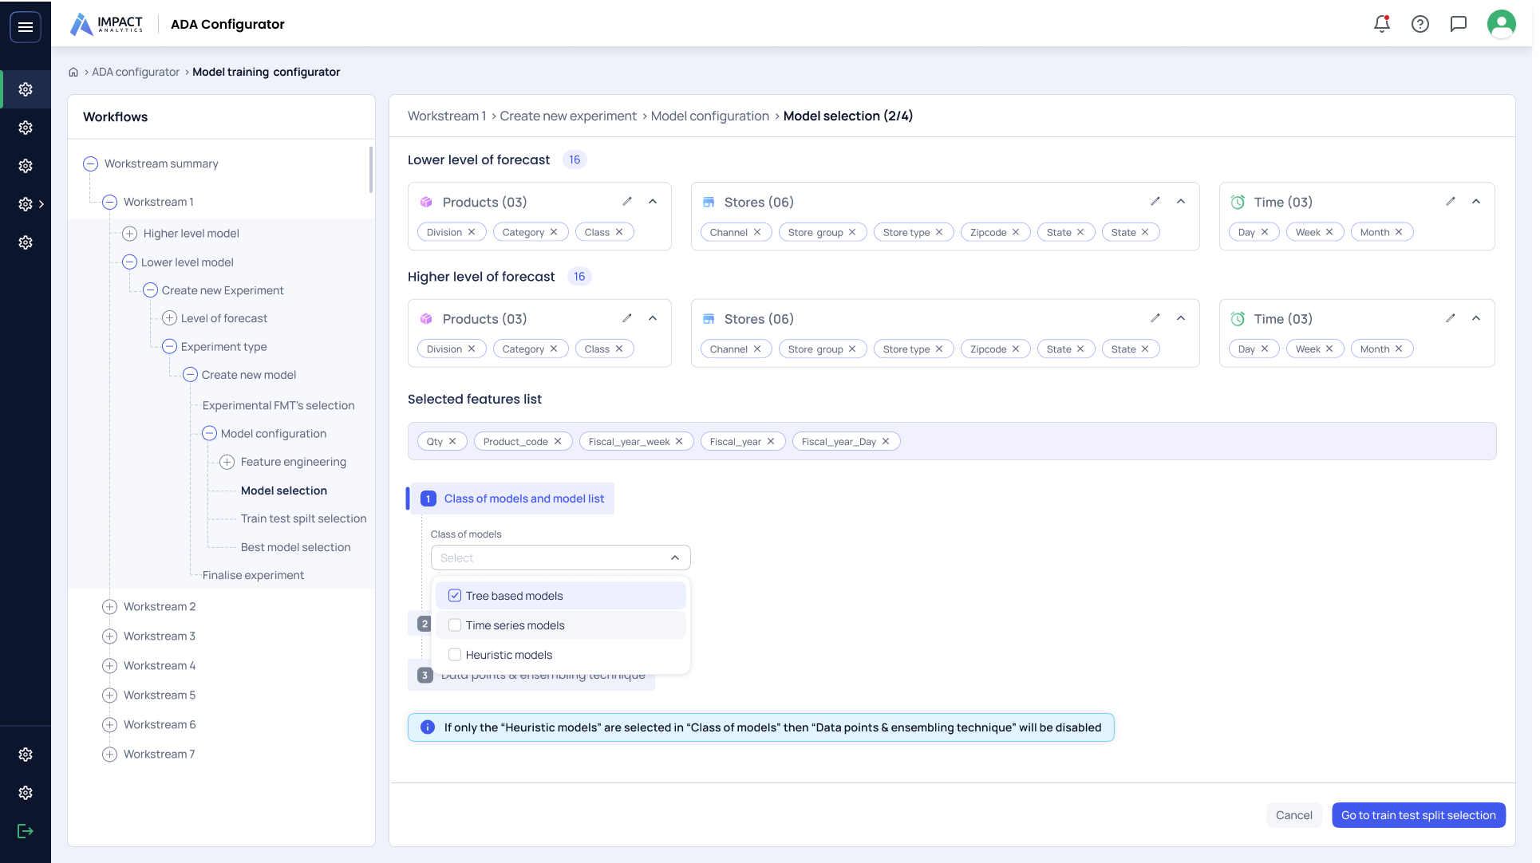The width and height of the screenshot is (1540, 863).
Task: Remove Fiscal_year_week feature chip
Action: tap(679, 441)
